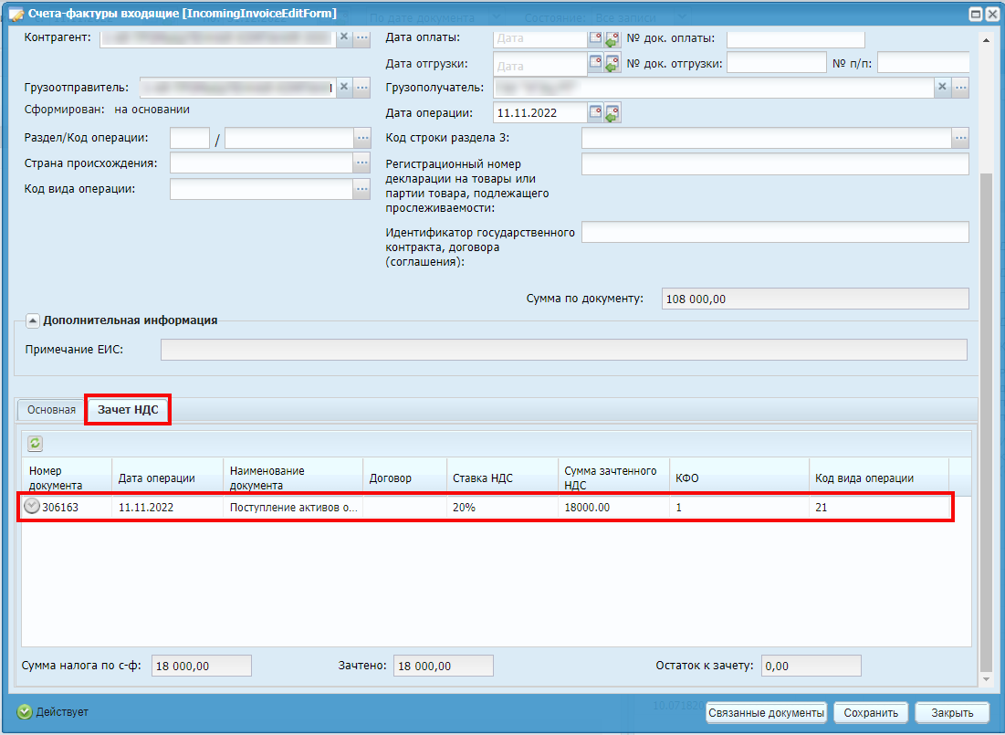Click the Закрыть button
1005x735 pixels.
pyautogui.click(x=947, y=713)
